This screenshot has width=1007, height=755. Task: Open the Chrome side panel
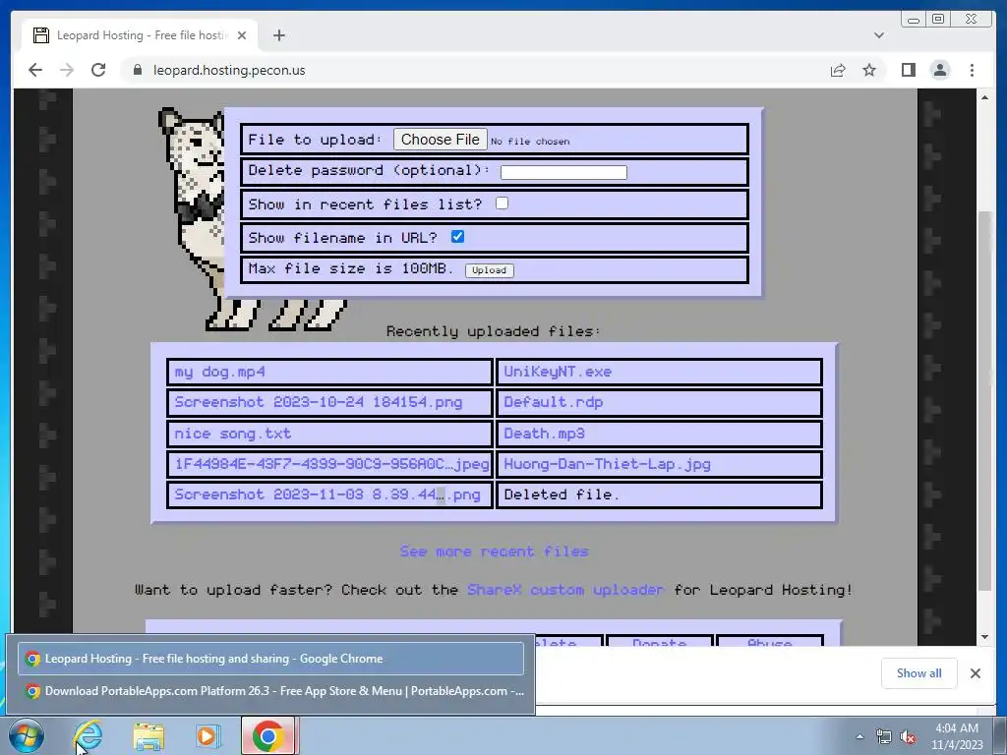pyautogui.click(x=908, y=70)
